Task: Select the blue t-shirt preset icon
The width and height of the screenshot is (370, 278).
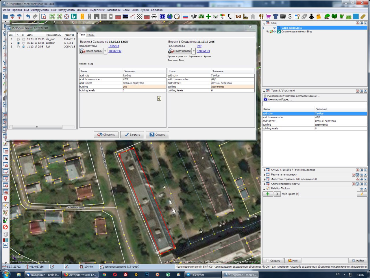Action: pos(275,17)
